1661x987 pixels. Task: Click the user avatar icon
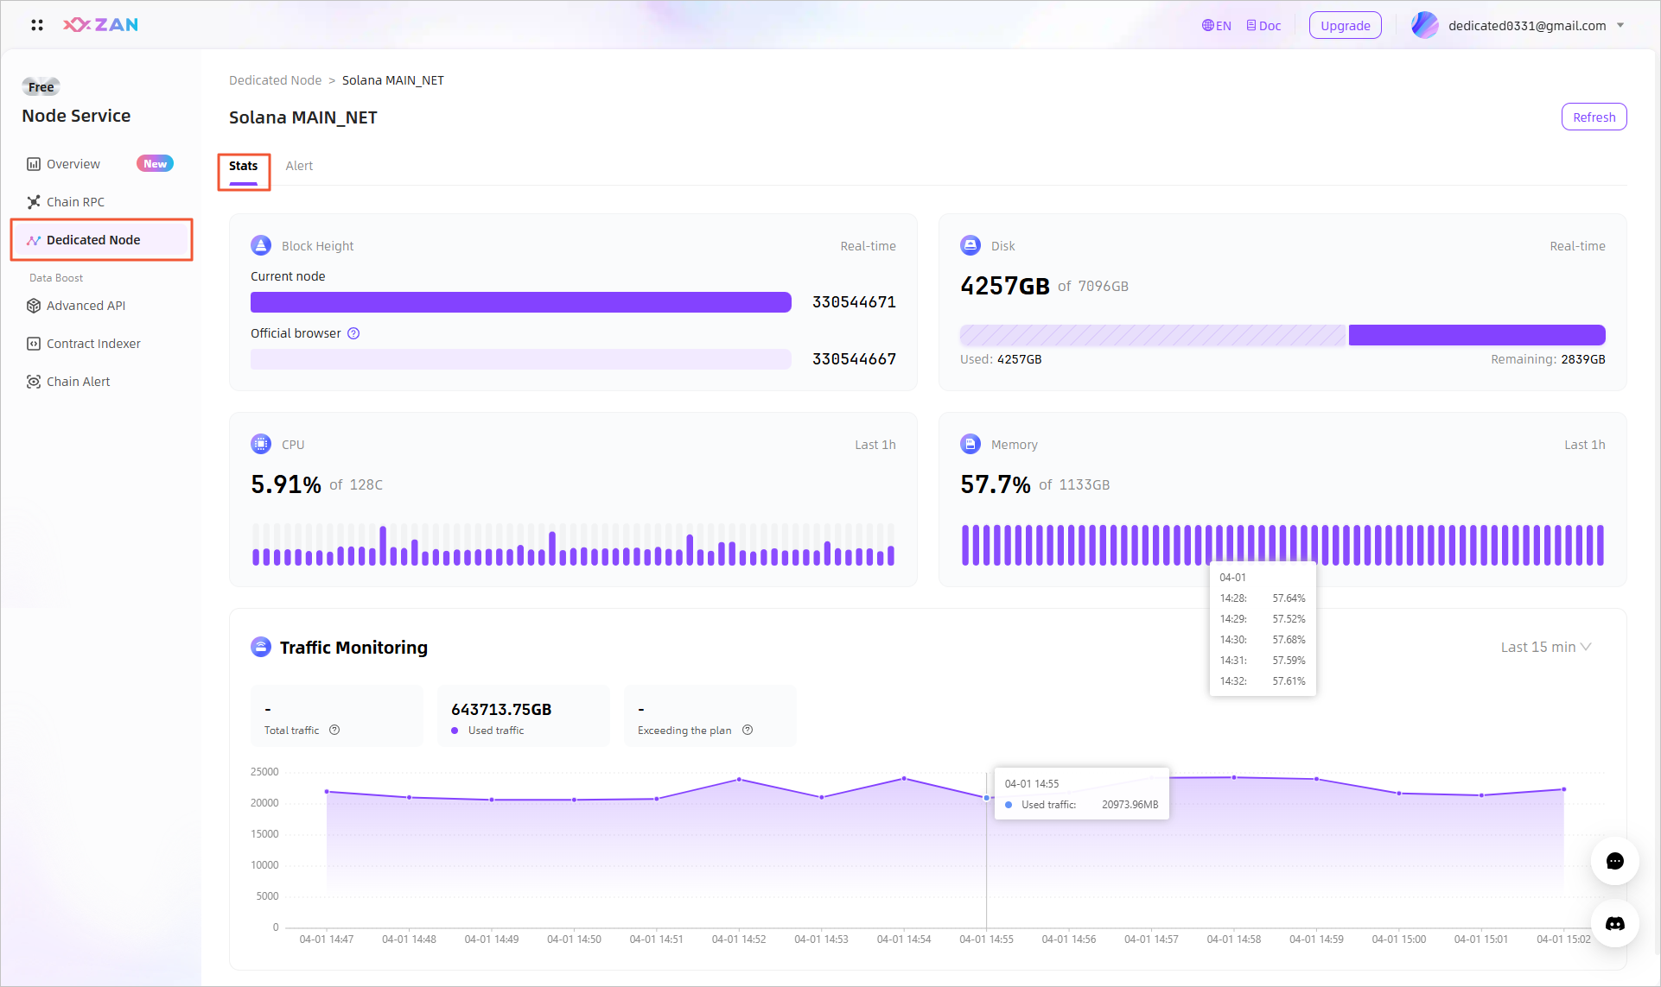pos(1424,25)
